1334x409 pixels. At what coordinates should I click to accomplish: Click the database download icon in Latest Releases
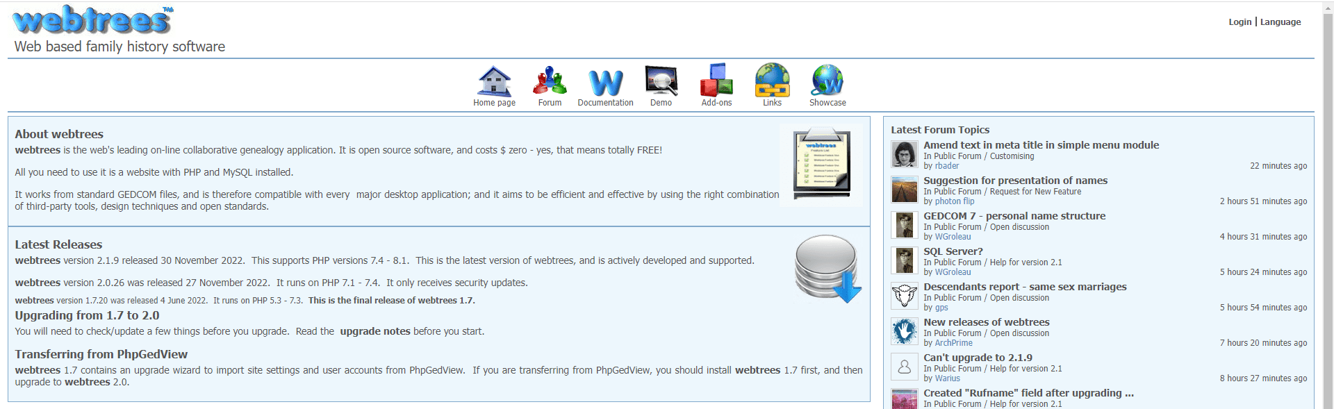tap(828, 269)
